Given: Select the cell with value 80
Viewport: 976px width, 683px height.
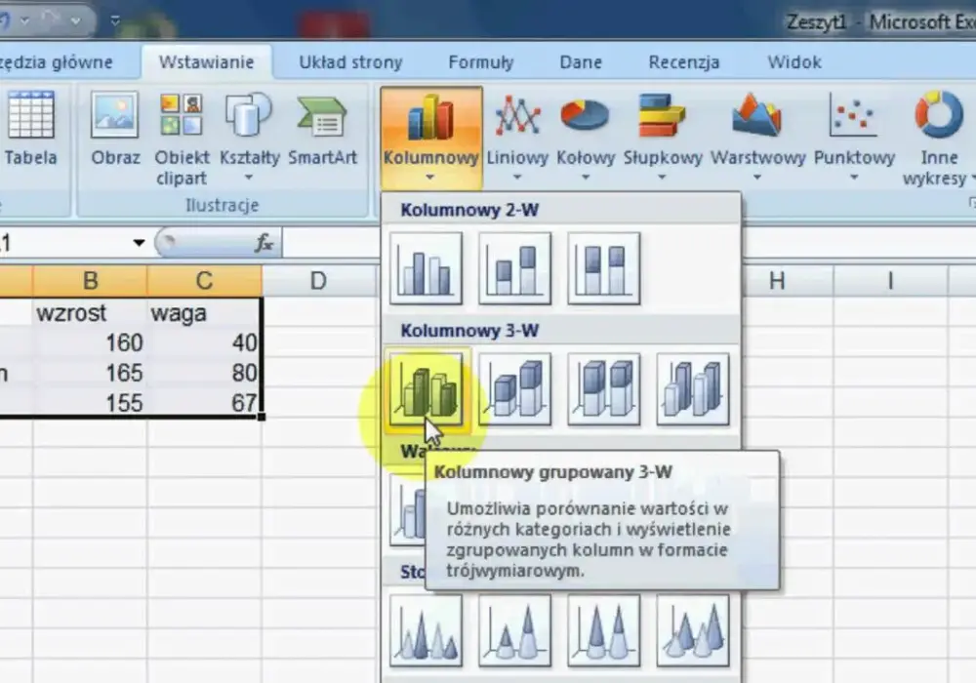Looking at the screenshot, I should click(204, 372).
